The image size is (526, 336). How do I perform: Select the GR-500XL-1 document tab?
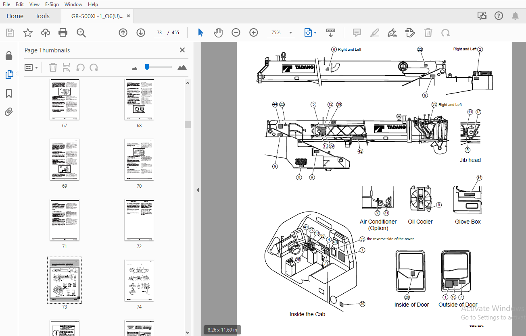97,16
